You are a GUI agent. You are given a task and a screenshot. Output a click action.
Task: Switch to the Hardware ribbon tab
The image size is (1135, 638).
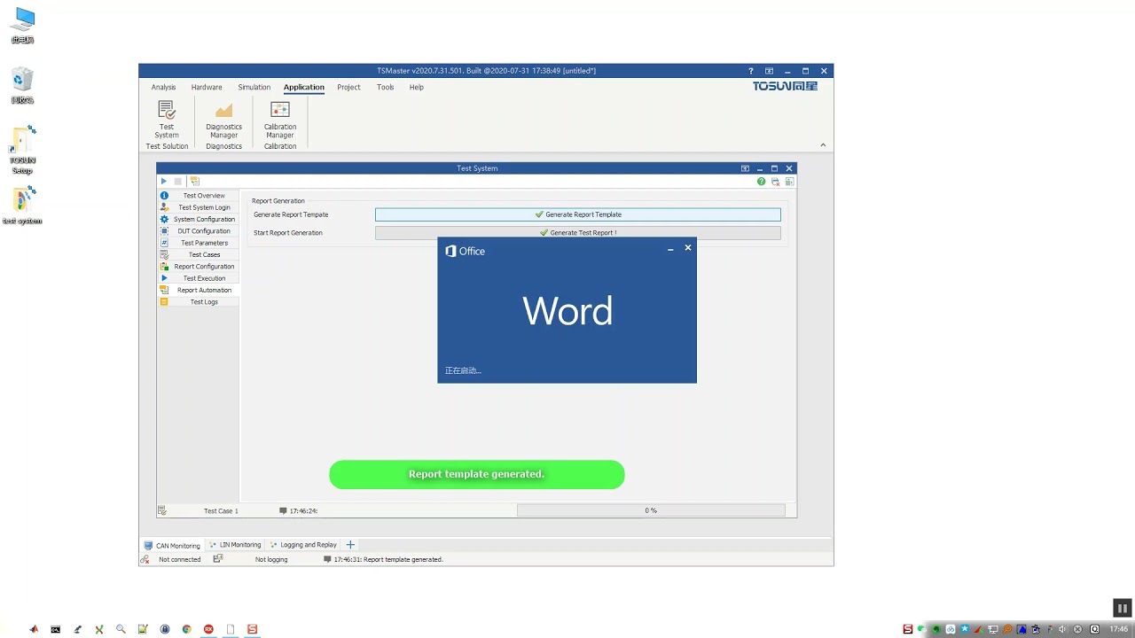pos(207,87)
